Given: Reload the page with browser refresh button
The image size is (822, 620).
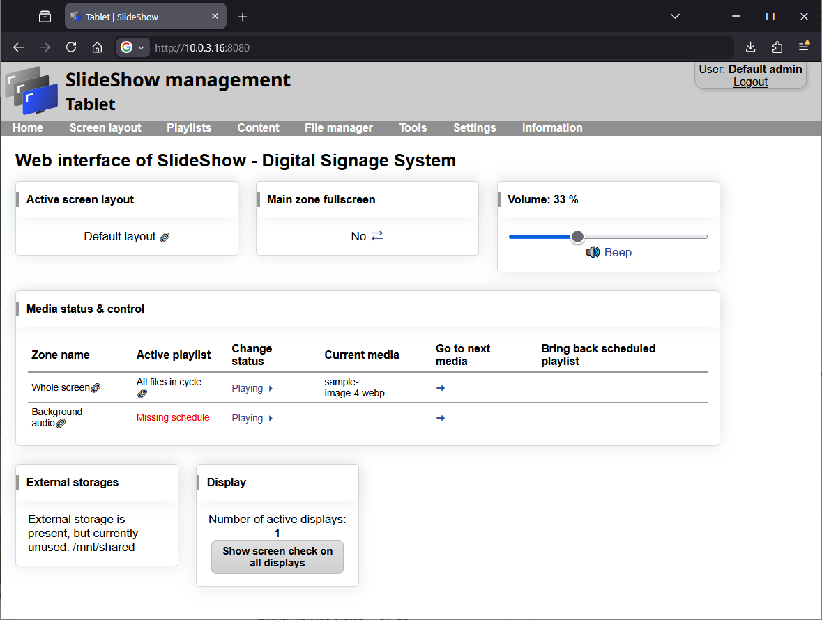Looking at the screenshot, I should coord(71,47).
